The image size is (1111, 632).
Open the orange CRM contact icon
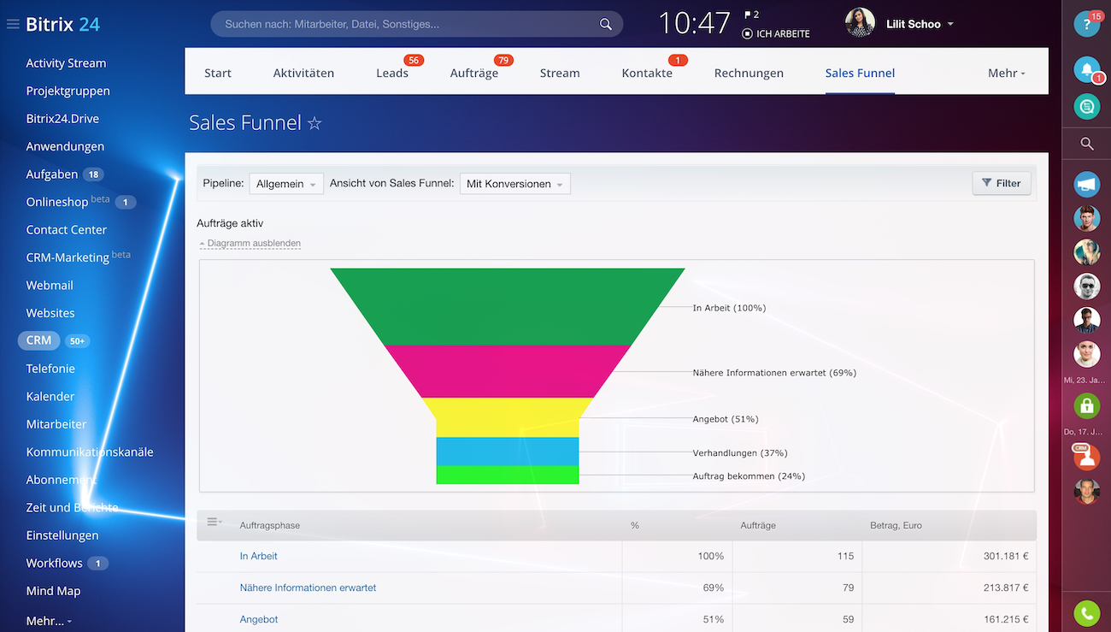click(1086, 457)
